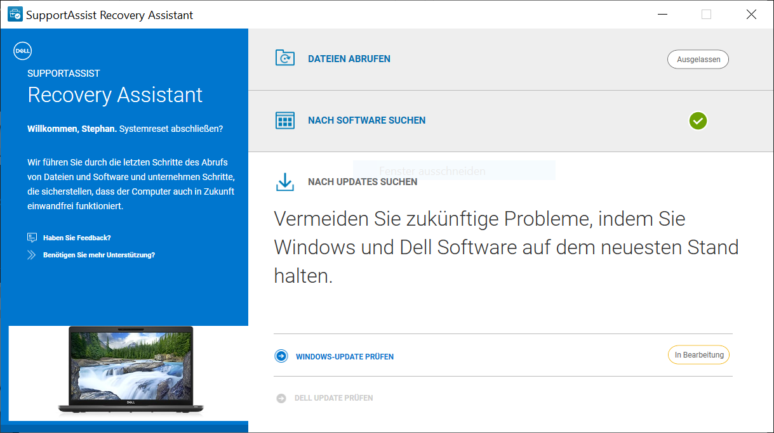The width and height of the screenshot is (774, 433).
Task: Click the SupportAssist app icon in title bar
Action: point(15,14)
